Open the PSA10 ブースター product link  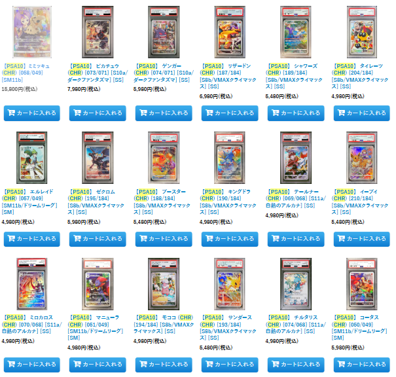click(162, 202)
